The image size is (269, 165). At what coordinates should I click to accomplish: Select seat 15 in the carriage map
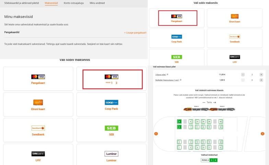[203, 127]
